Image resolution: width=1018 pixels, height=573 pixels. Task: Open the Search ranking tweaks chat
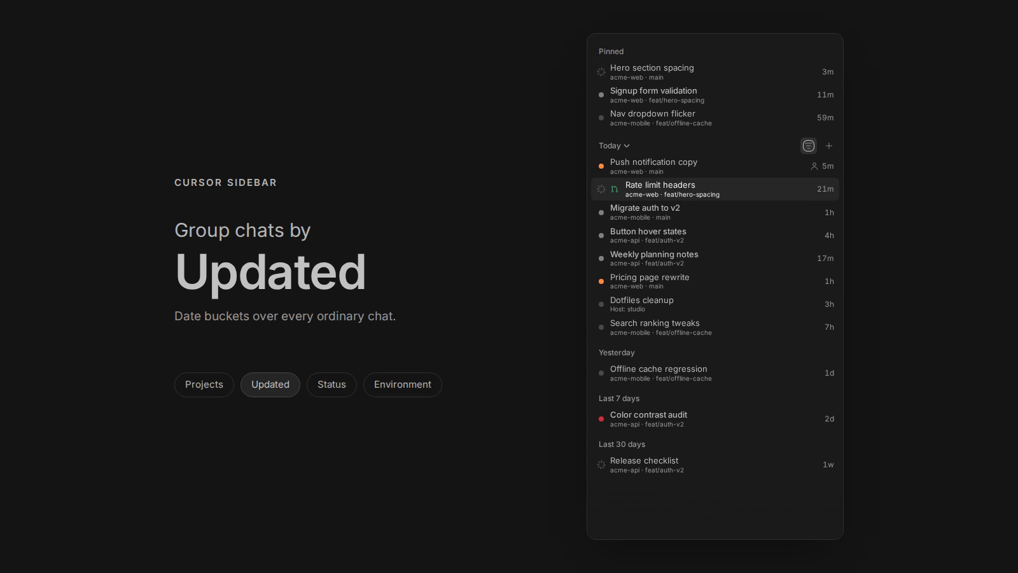click(715, 327)
